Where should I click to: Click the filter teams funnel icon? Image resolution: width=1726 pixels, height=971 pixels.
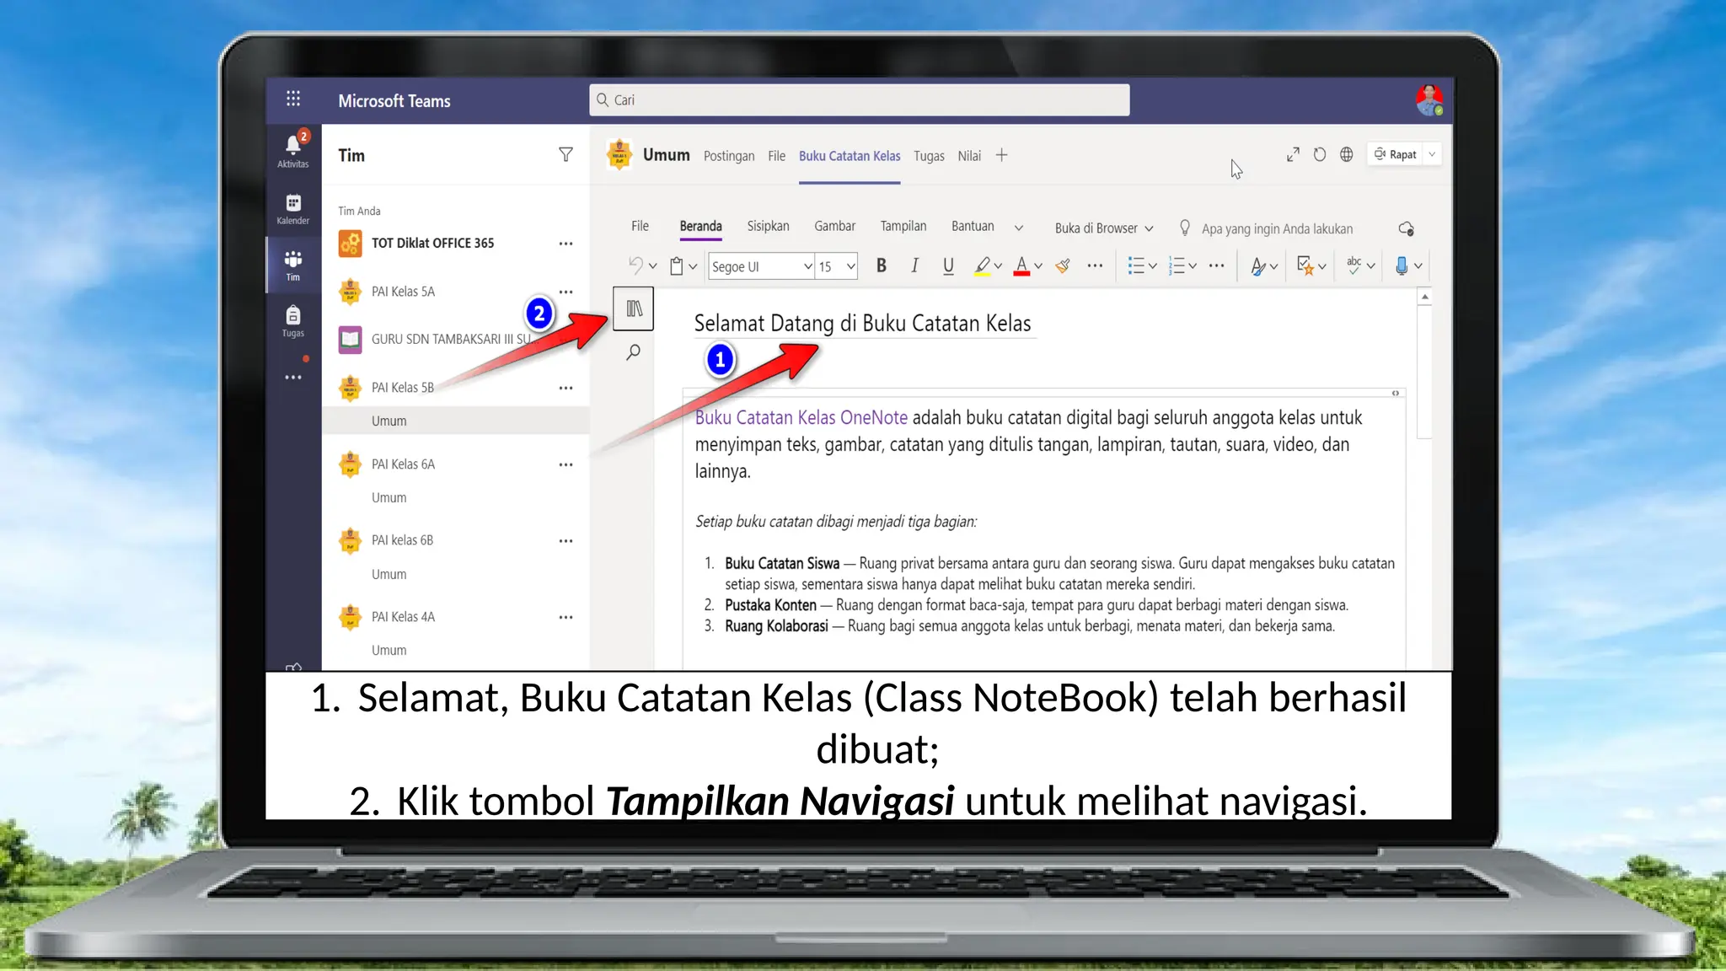566,154
